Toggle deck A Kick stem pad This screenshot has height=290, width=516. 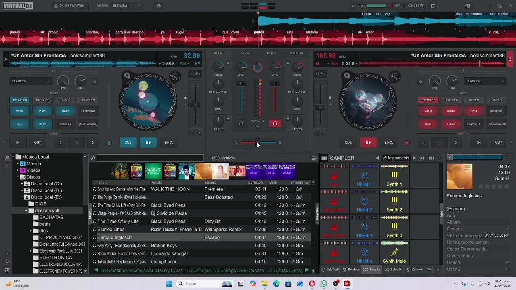pyautogui.click(x=19, y=124)
